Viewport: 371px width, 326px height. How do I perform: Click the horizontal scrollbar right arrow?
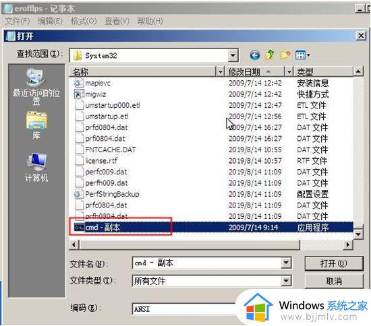348,244
